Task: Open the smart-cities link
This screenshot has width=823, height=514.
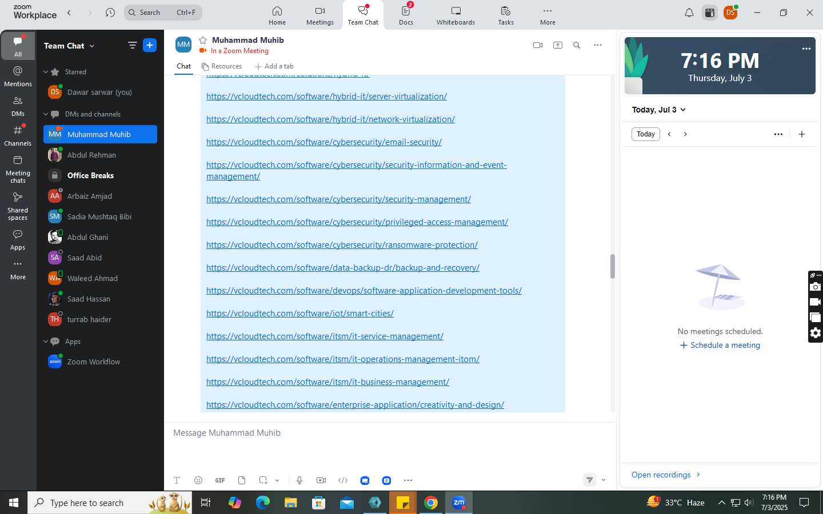Action: (x=300, y=314)
